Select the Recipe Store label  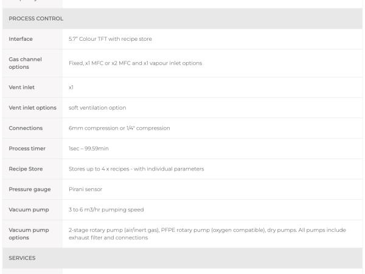pyautogui.click(x=26, y=169)
